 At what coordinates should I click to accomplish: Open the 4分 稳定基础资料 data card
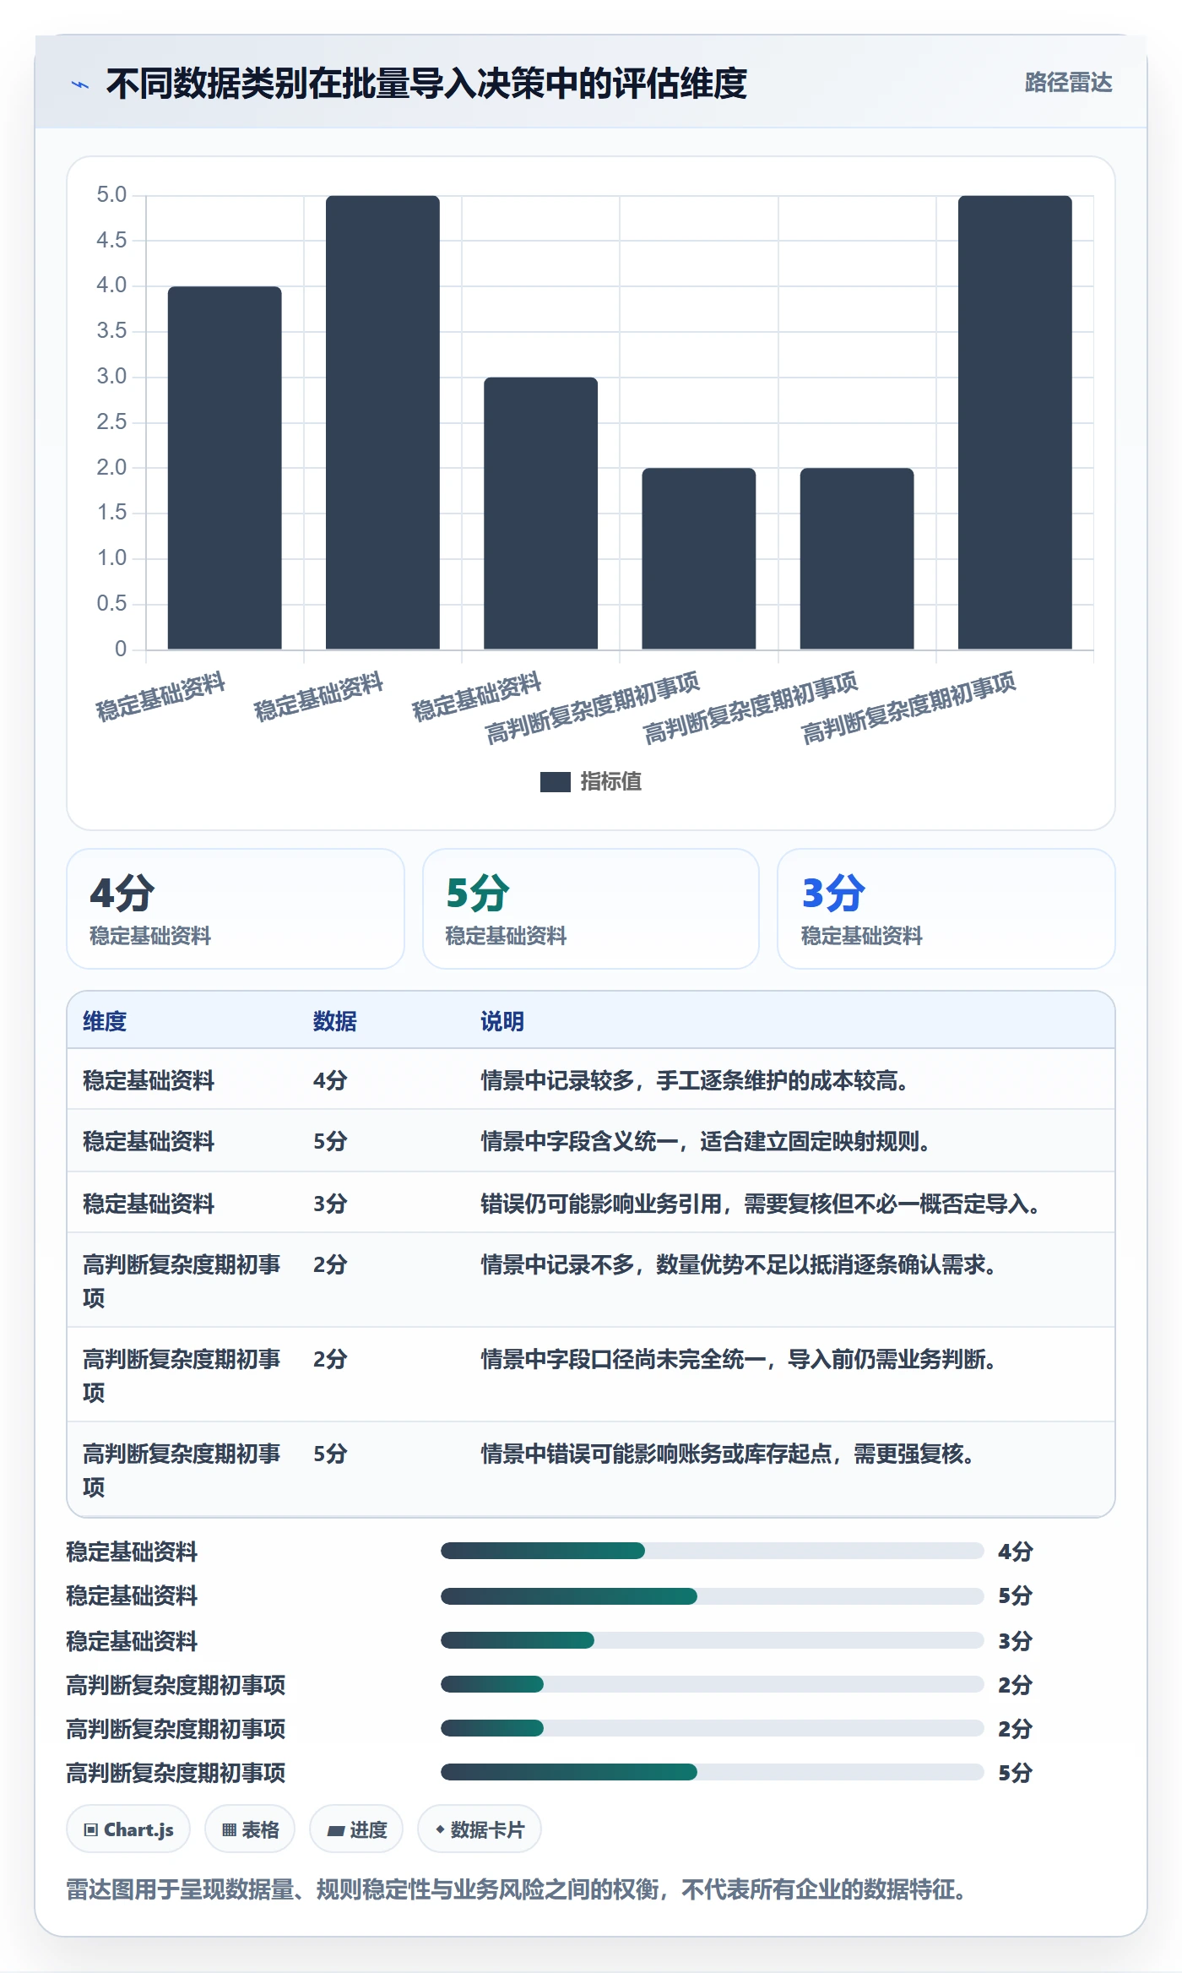click(236, 909)
